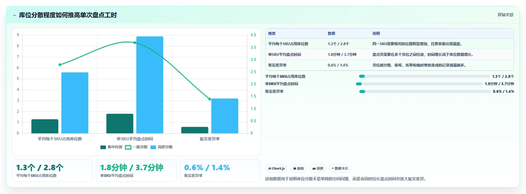Click description 货位越分散，移库、拆零
The height and width of the screenshot is (194, 526).
click(x=420, y=65)
